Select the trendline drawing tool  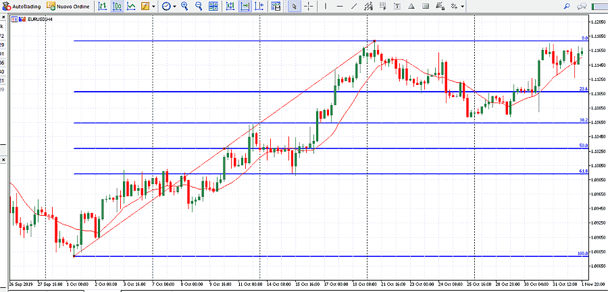click(353, 6)
